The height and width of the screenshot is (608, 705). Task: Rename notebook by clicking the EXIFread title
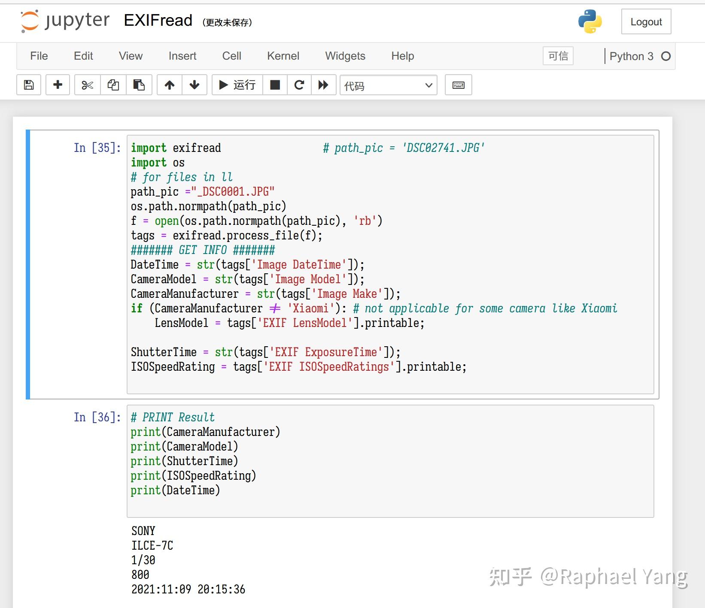pyautogui.click(x=158, y=20)
